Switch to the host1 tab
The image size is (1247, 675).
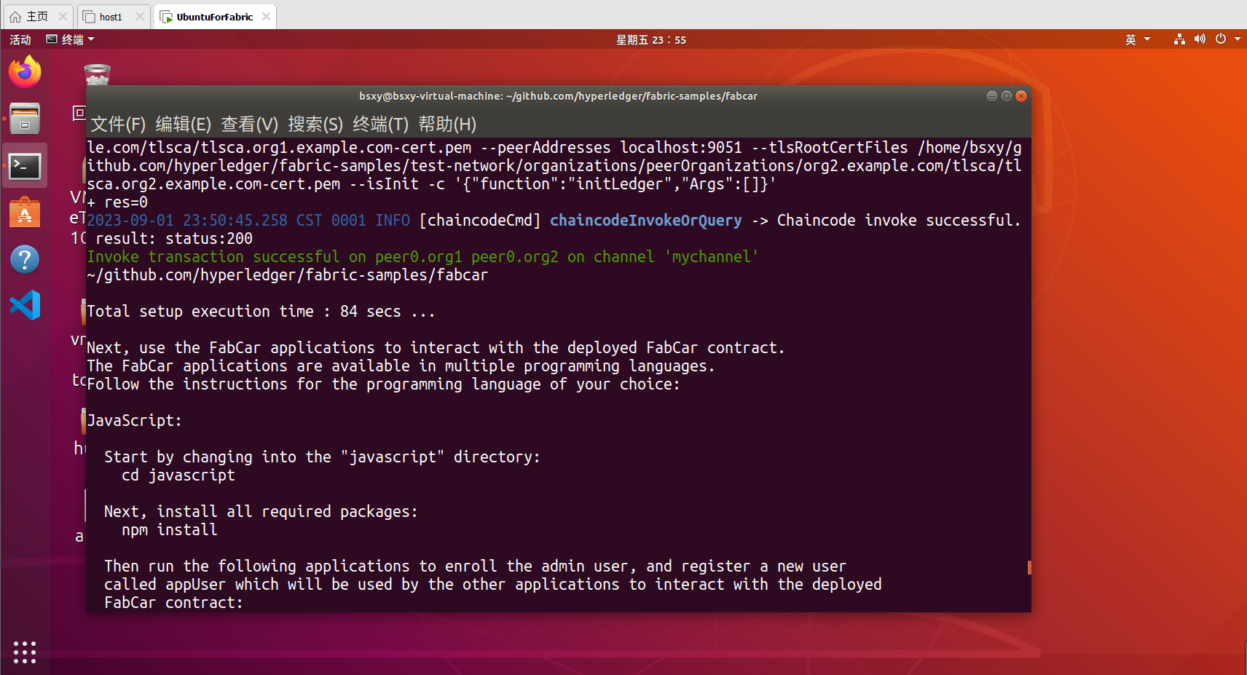coord(112,17)
